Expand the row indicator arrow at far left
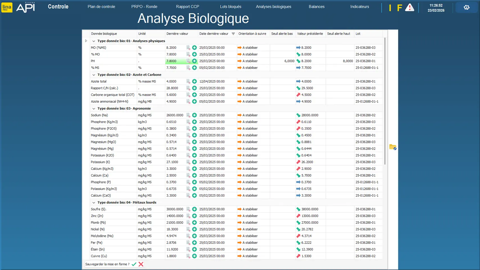The height and width of the screenshot is (270, 480). [86, 41]
